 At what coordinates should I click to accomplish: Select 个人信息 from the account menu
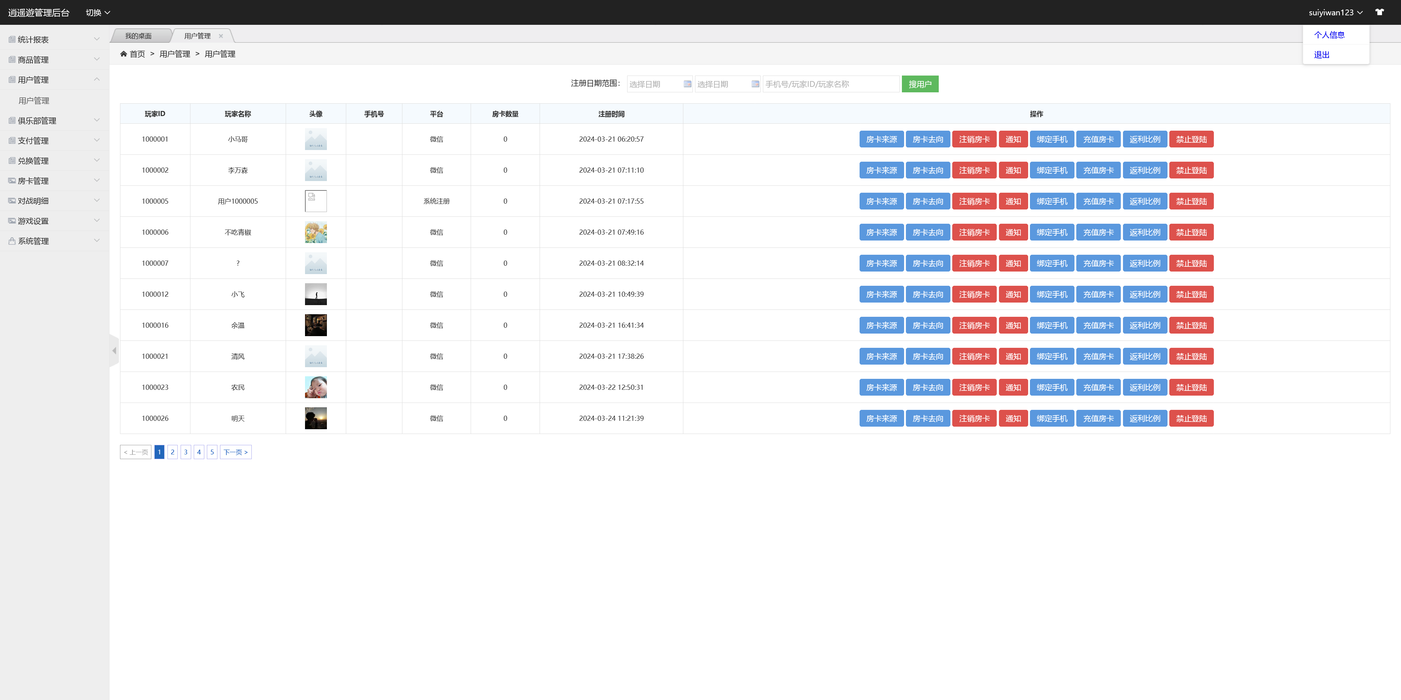point(1329,35)
